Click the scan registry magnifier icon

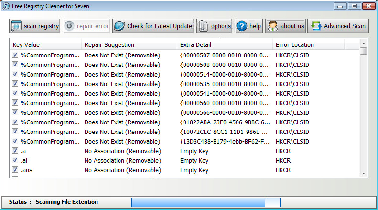pos(16,26)
